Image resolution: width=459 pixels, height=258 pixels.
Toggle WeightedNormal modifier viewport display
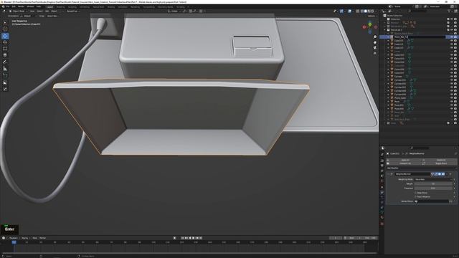440,174
